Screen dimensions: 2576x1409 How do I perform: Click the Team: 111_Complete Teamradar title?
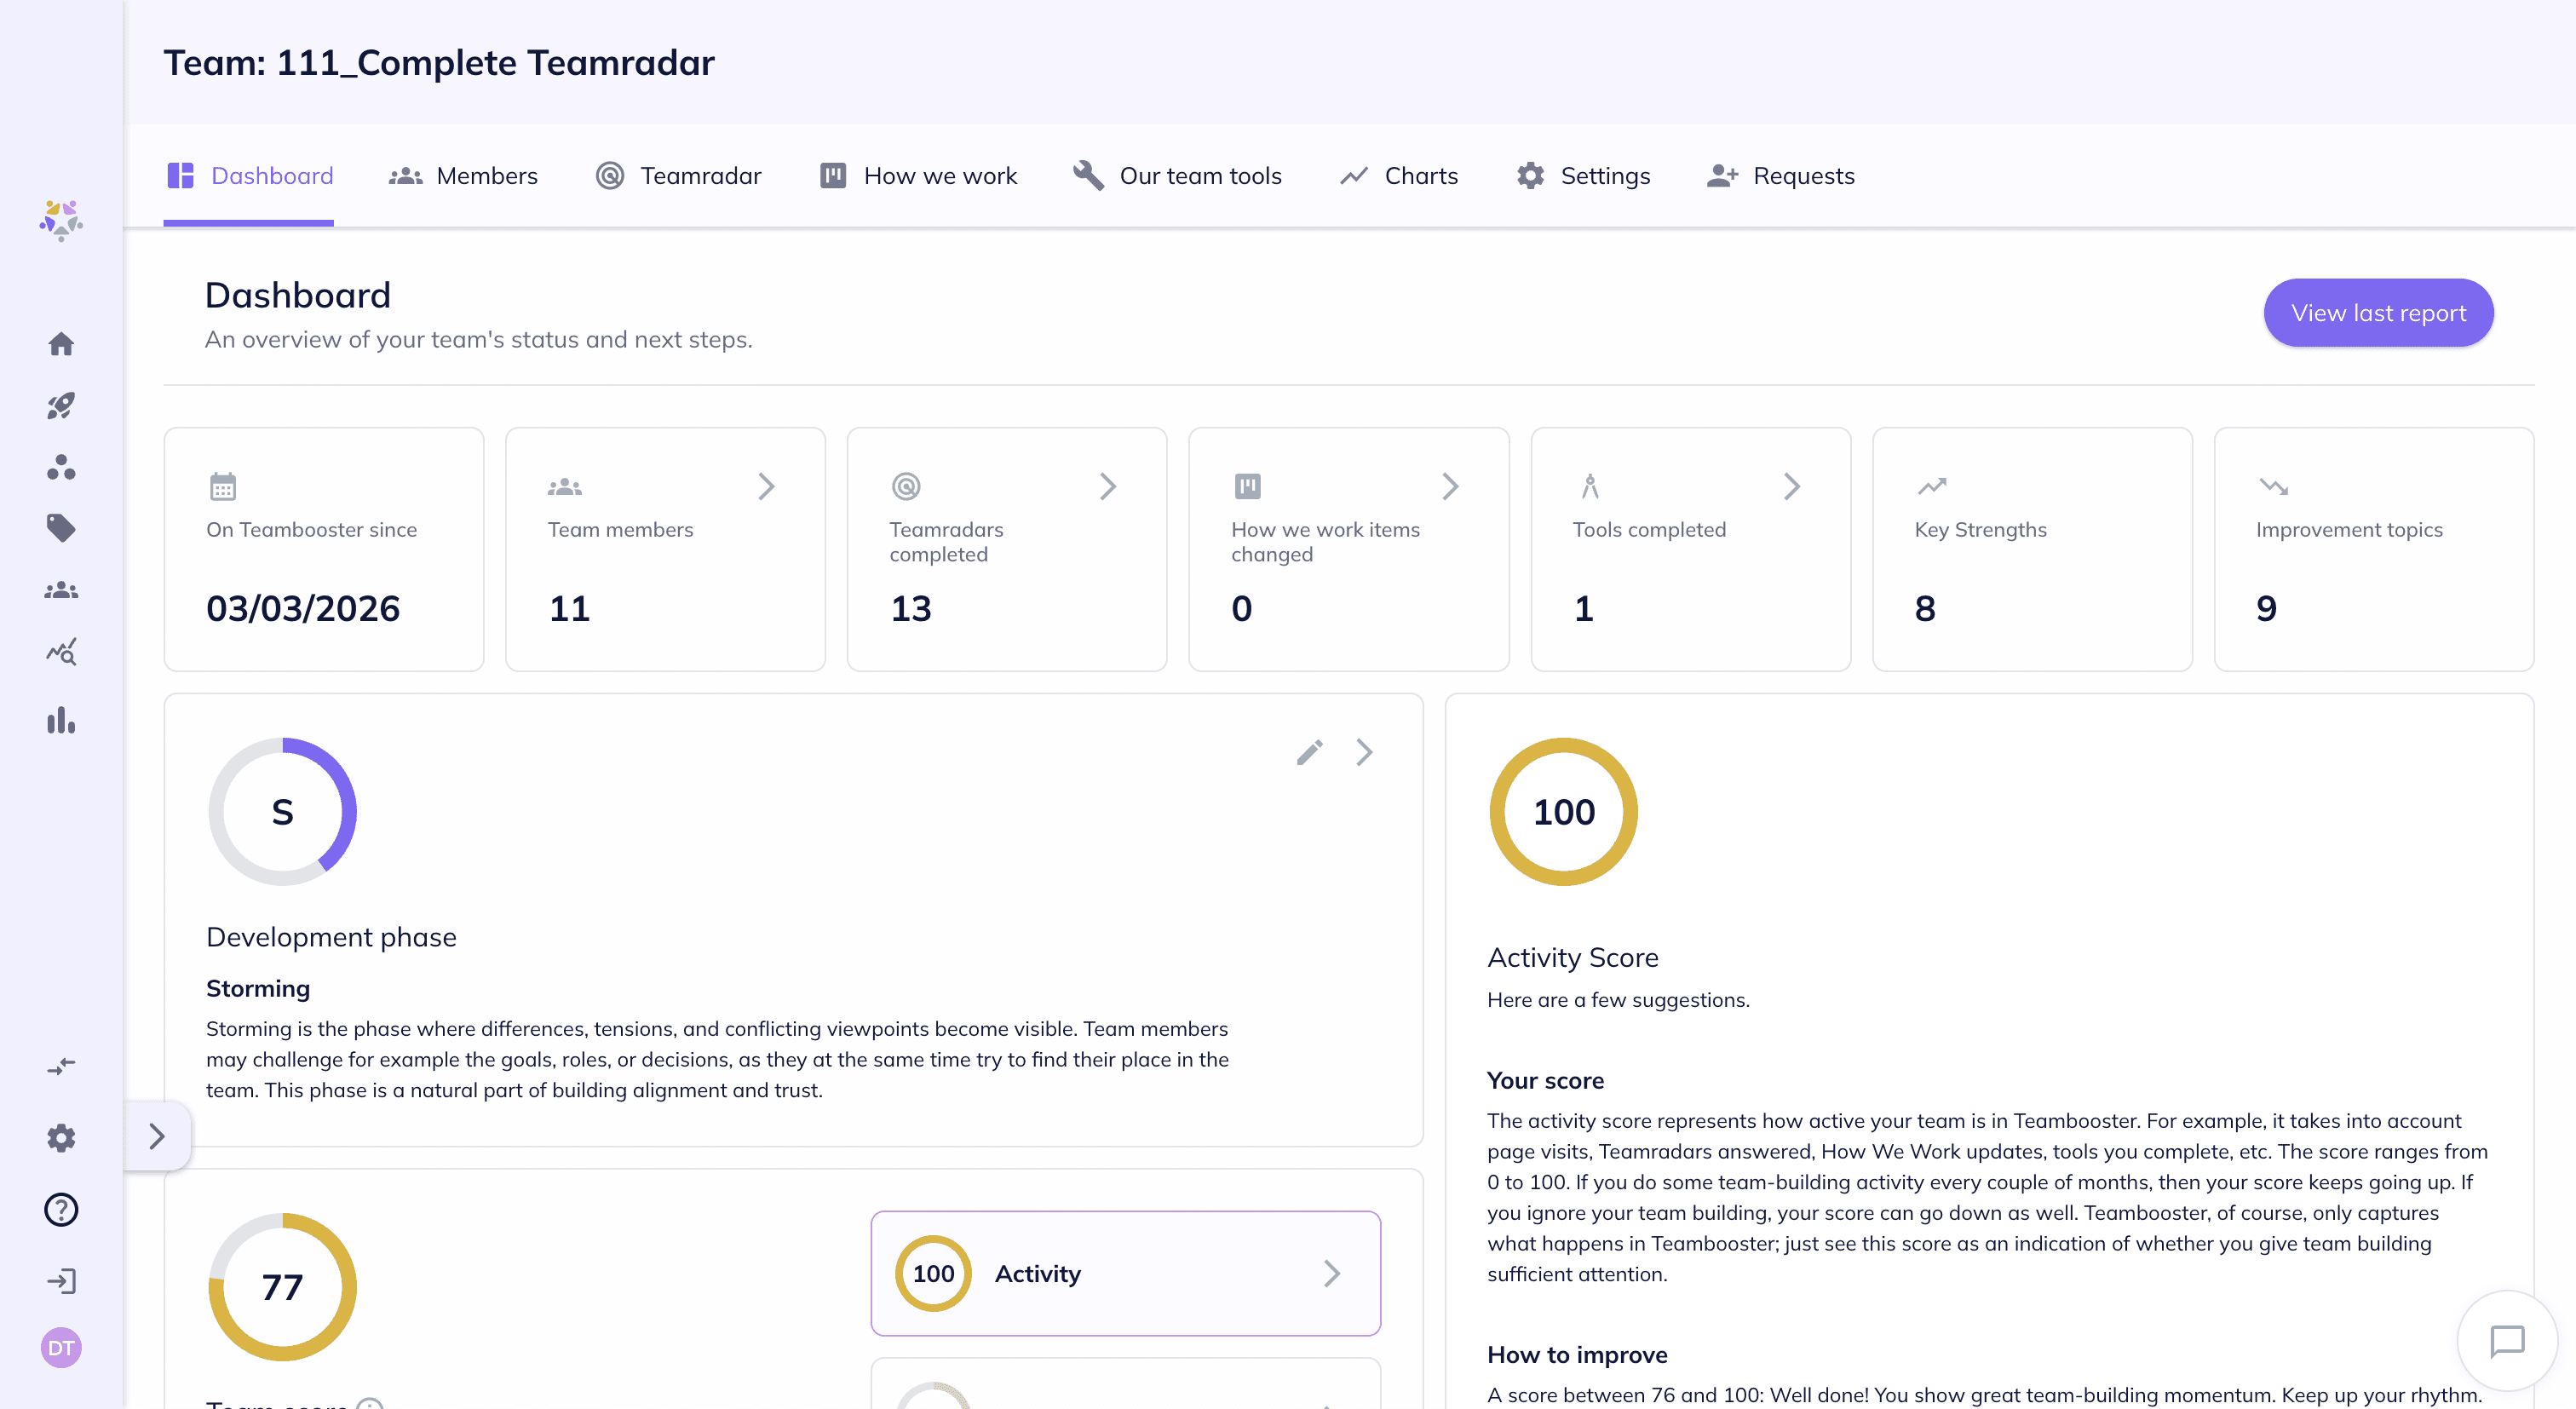coord(439,62)
